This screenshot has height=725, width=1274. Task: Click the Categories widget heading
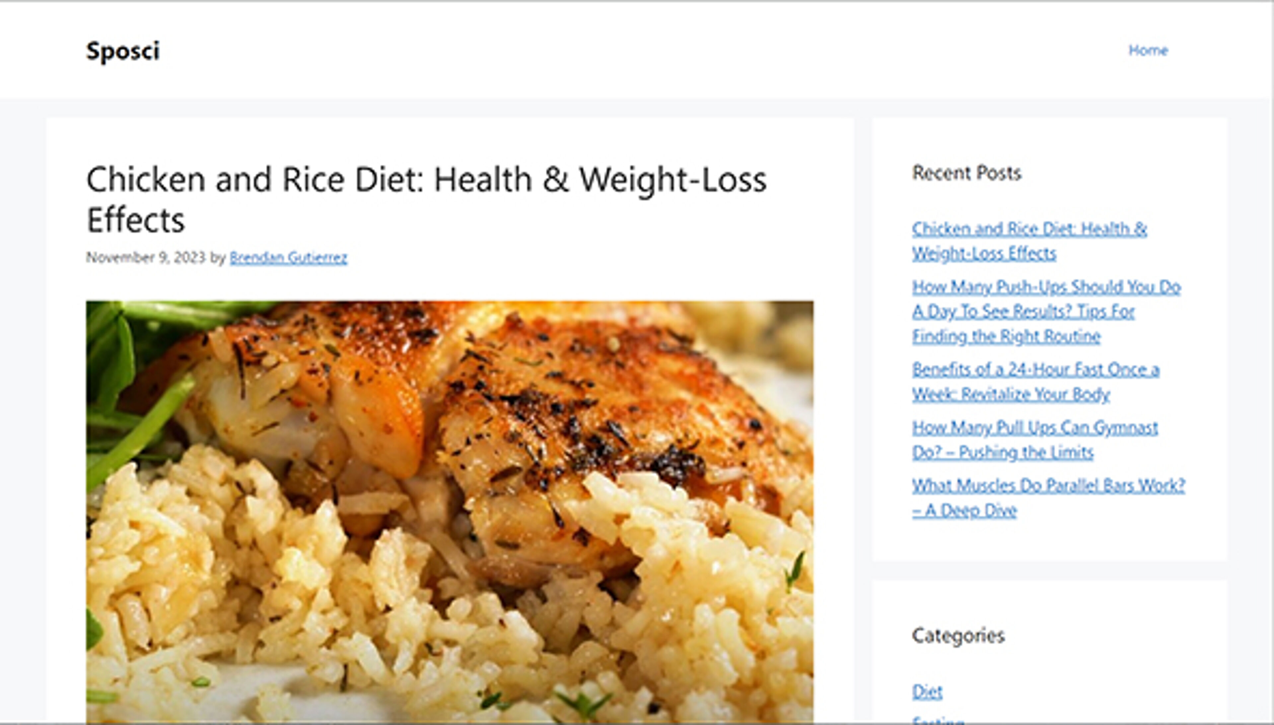(x=958, y=635)
